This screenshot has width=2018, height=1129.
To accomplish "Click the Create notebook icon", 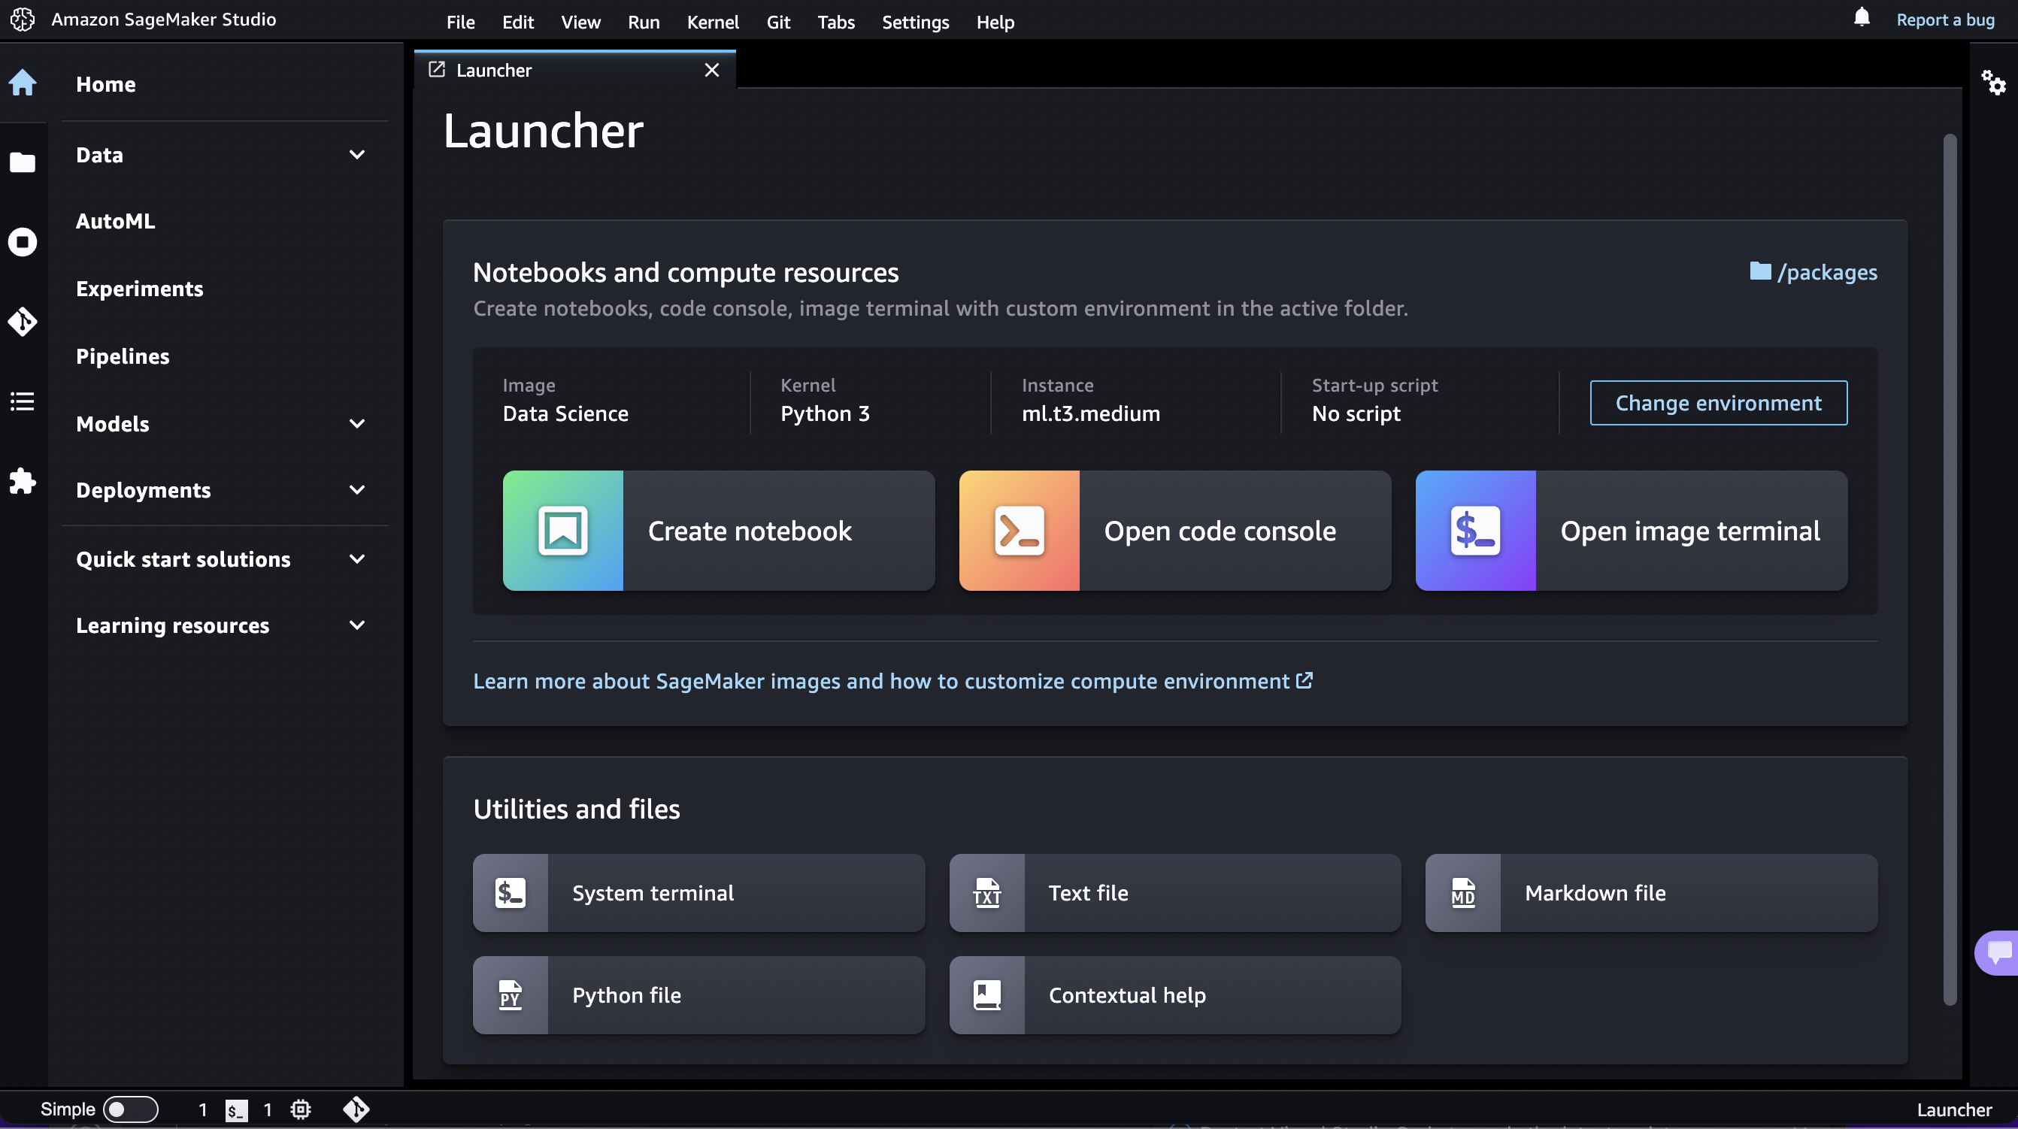I will coord(562,531).
